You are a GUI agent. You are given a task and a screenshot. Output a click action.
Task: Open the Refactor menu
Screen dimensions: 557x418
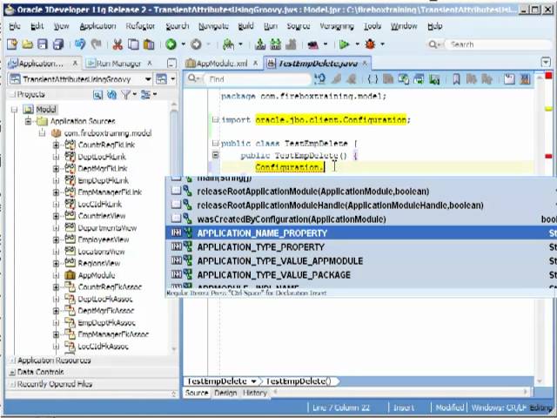(x=140, y=26)
